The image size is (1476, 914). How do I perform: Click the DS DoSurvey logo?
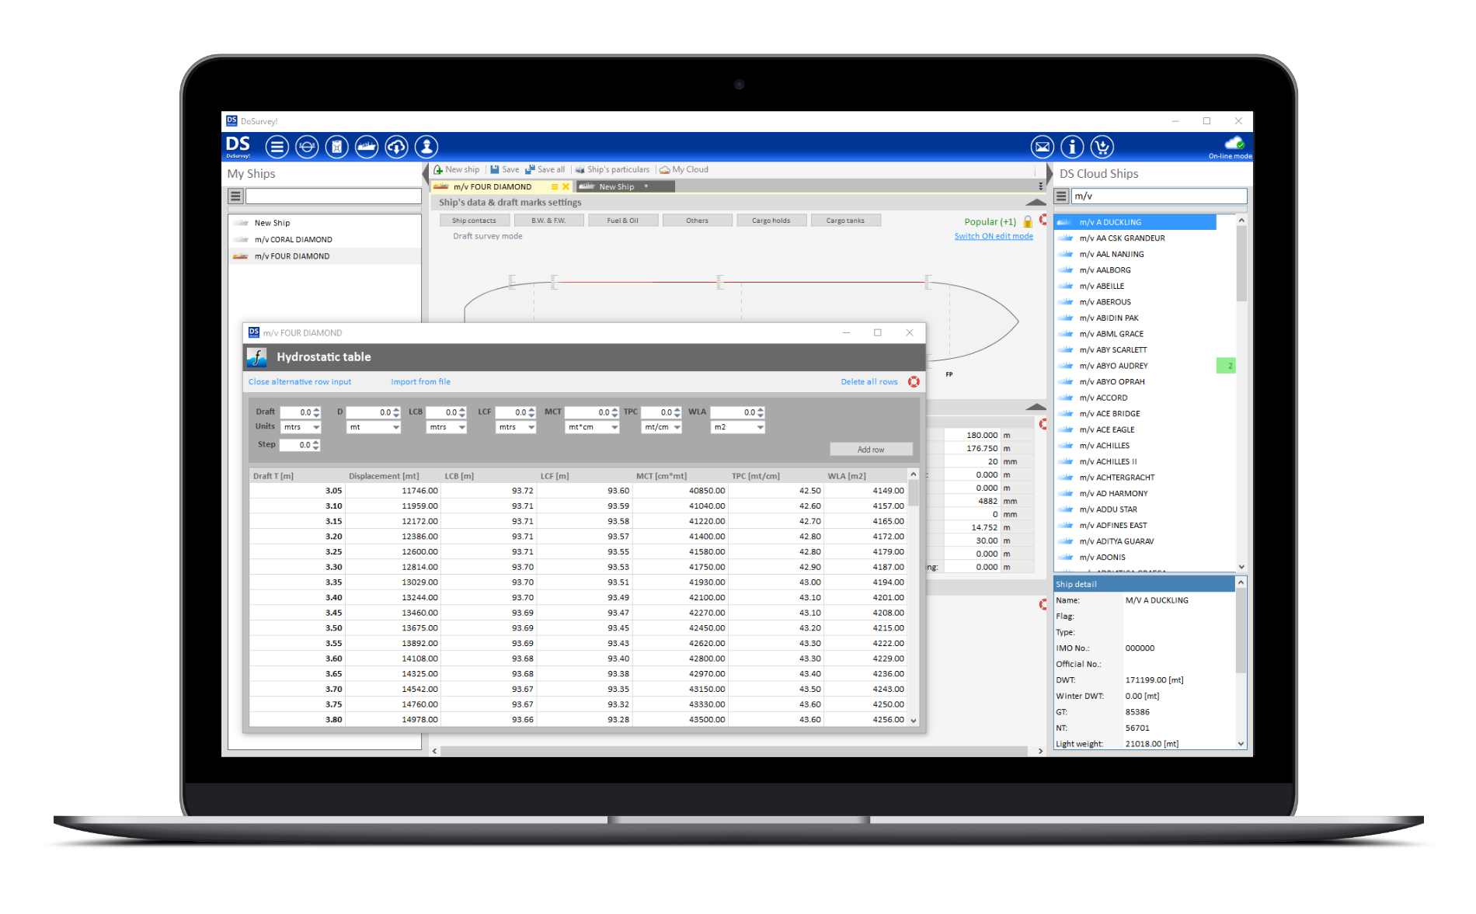[238, 146]
